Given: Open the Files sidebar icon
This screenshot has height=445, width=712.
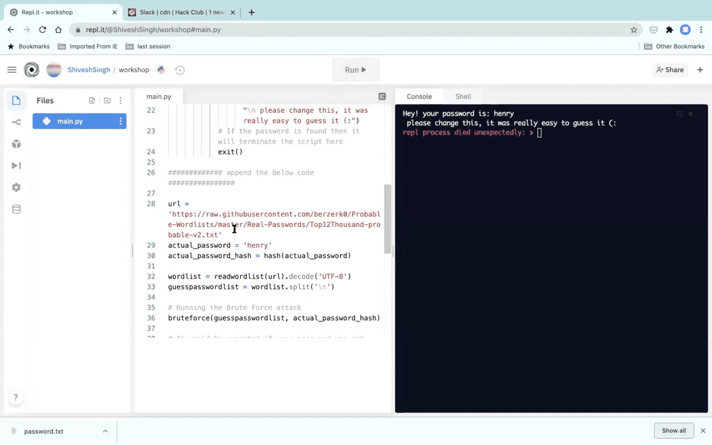Looking at the screenshot, I should click(16, 101).
